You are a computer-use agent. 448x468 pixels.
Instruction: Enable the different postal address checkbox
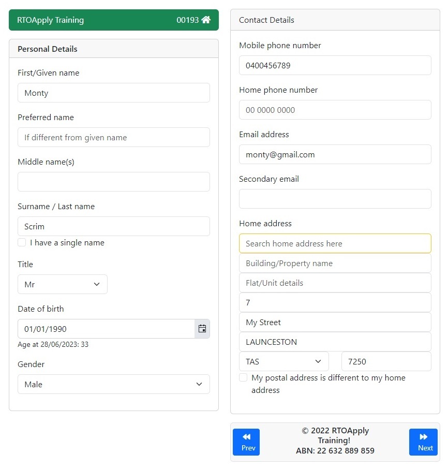tap(243, 377)
